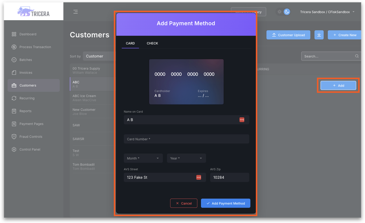Click Create New button

pyautogui.click(x=344, y=35)
